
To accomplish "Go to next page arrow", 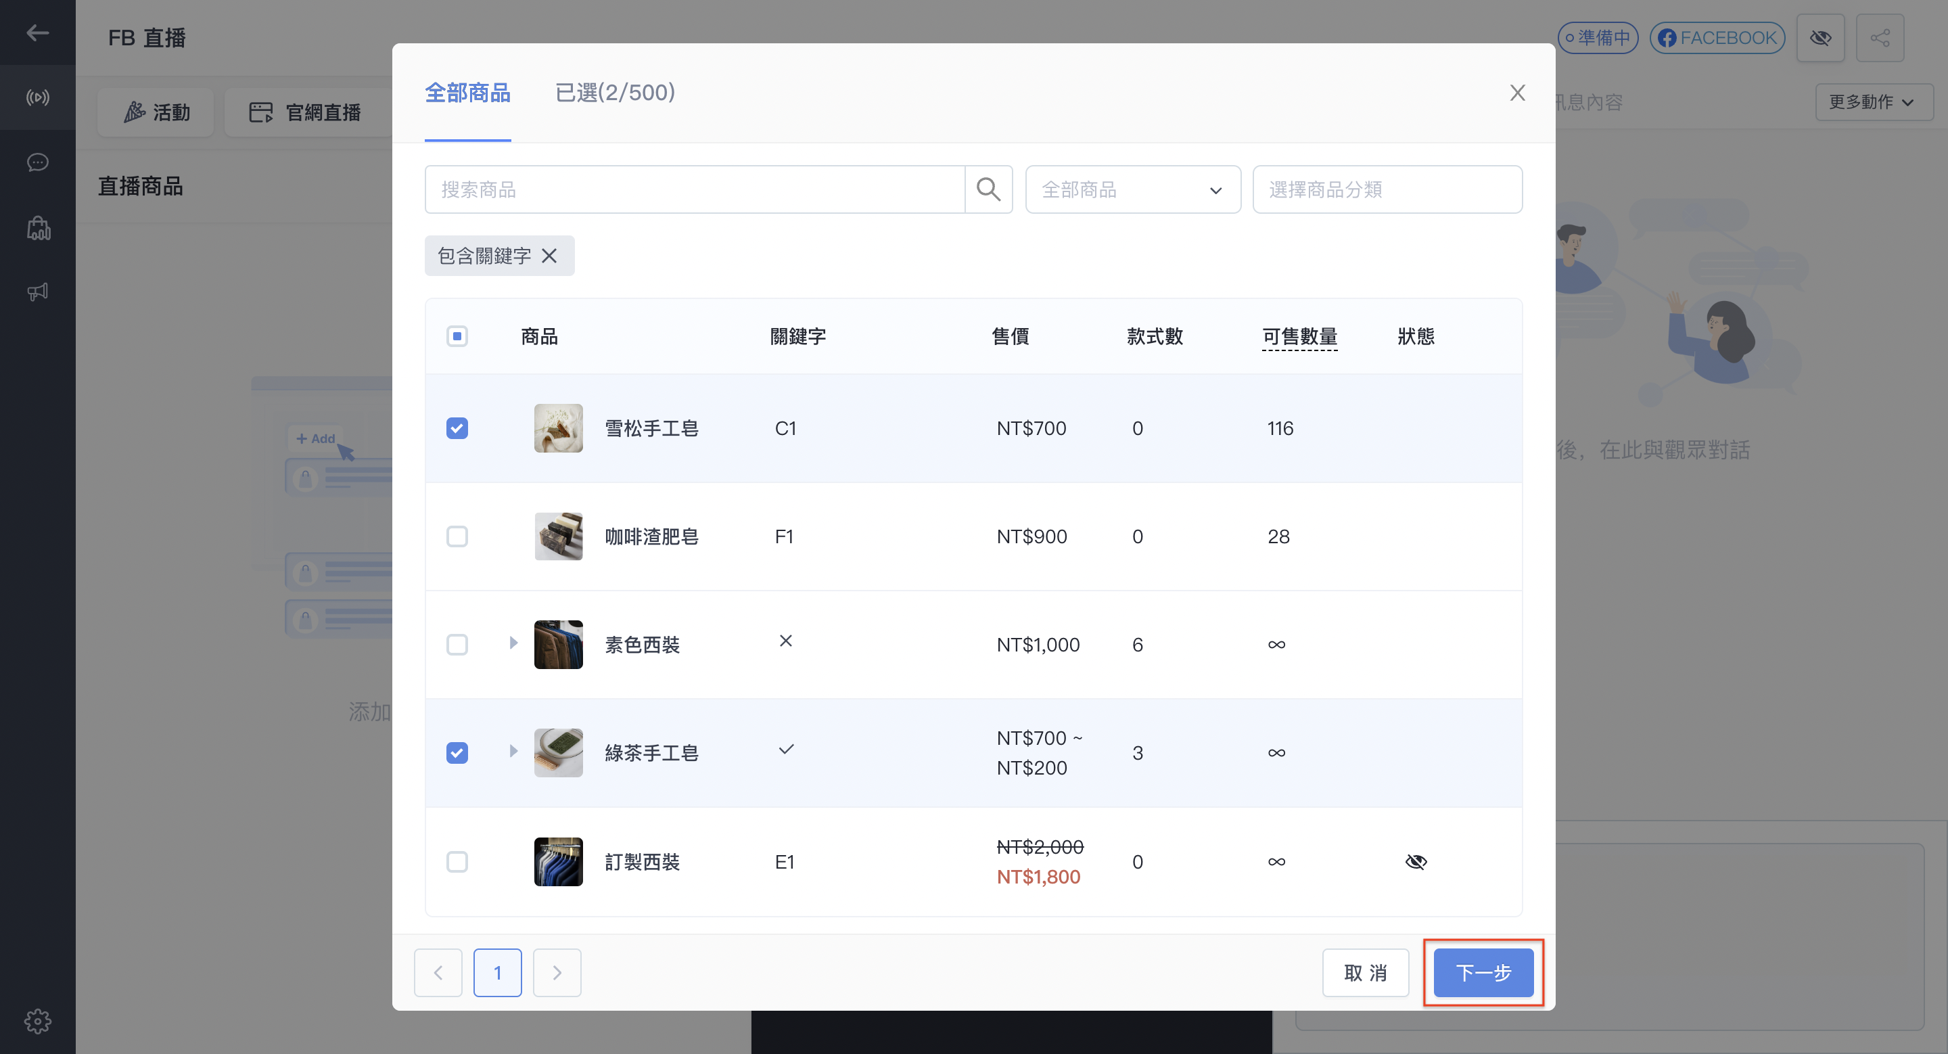I will point(557,972).
